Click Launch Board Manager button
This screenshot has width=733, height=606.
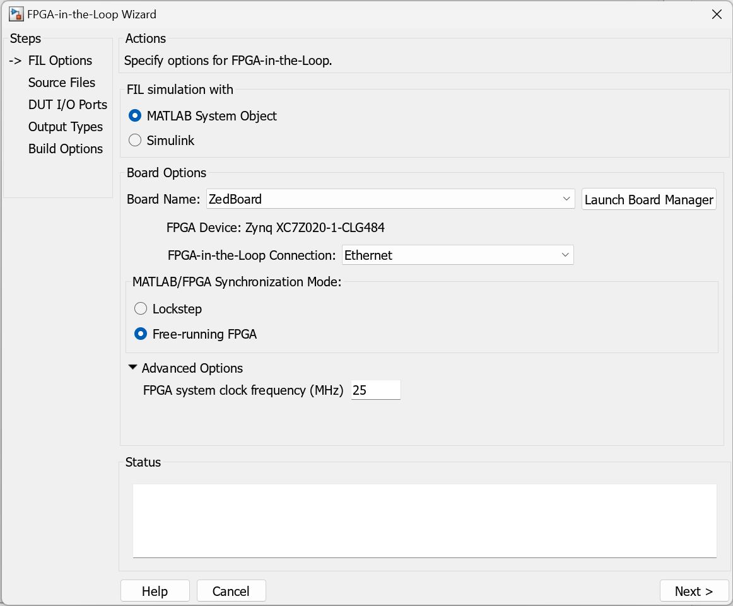[648, 200]
